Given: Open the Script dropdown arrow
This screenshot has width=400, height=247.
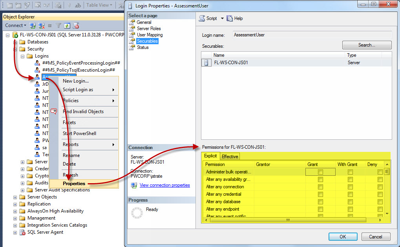Looking at the screenshot, I should pos(221,18).
